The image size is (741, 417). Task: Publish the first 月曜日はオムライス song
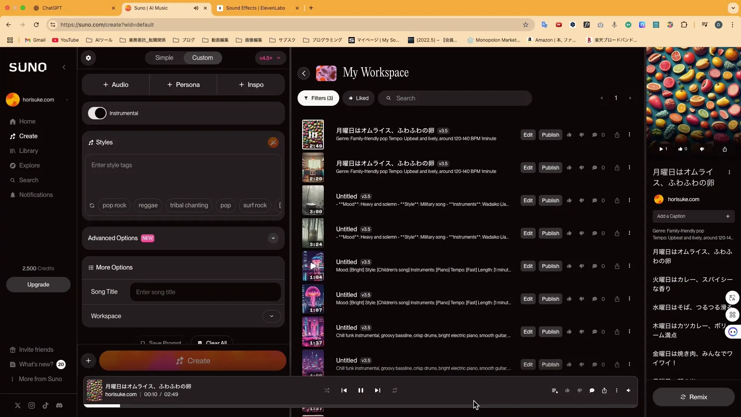[x=550, y=135]
